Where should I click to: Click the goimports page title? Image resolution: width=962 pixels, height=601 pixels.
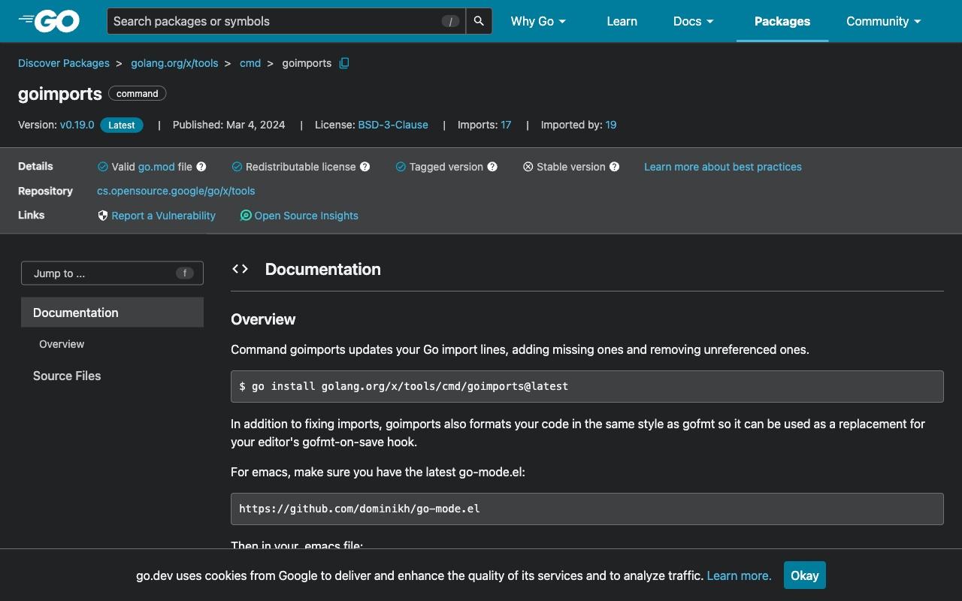tap(60, 94)
